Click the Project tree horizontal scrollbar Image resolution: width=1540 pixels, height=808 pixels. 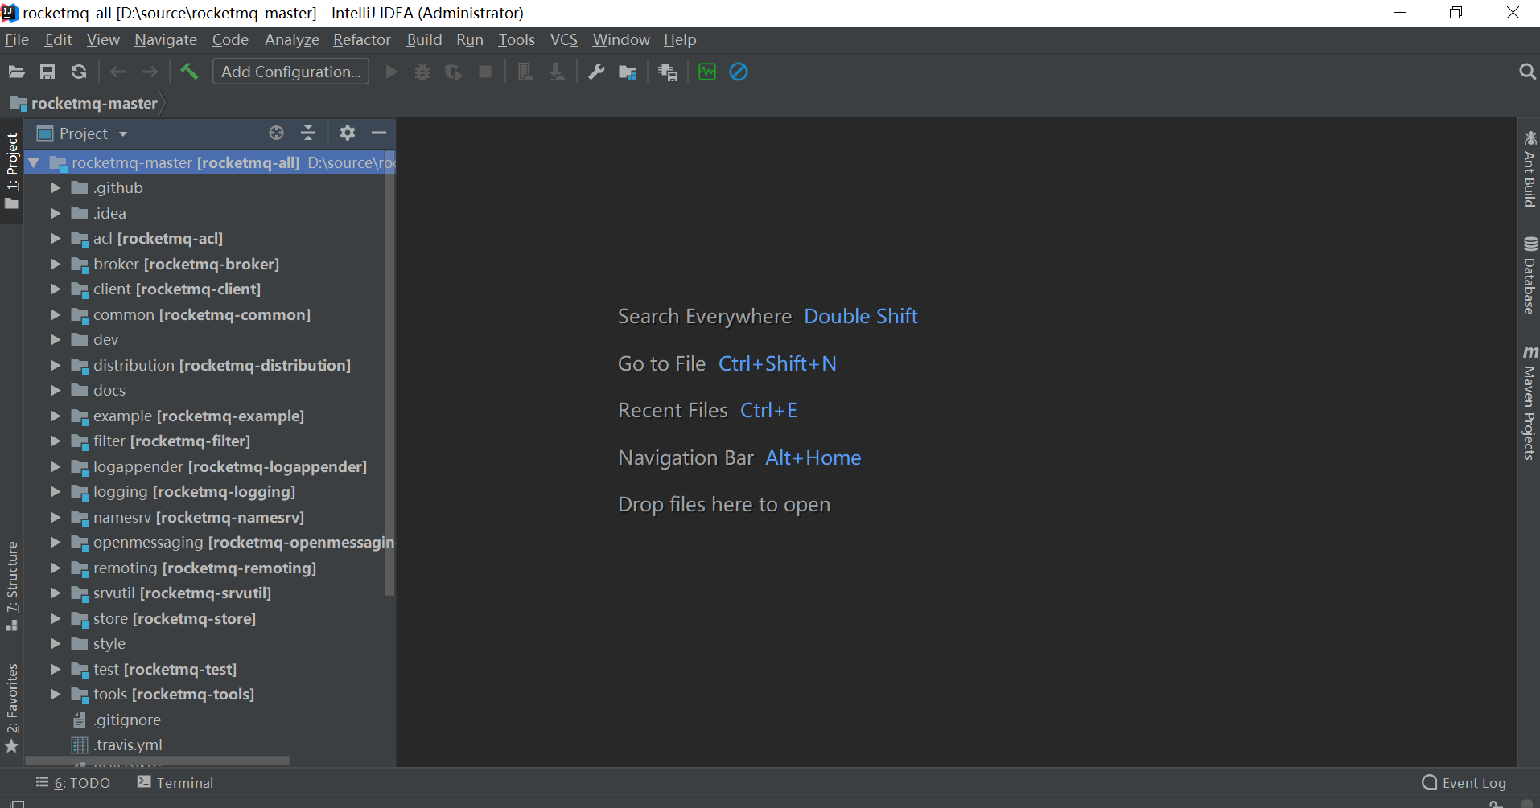(x=158, y=761)
